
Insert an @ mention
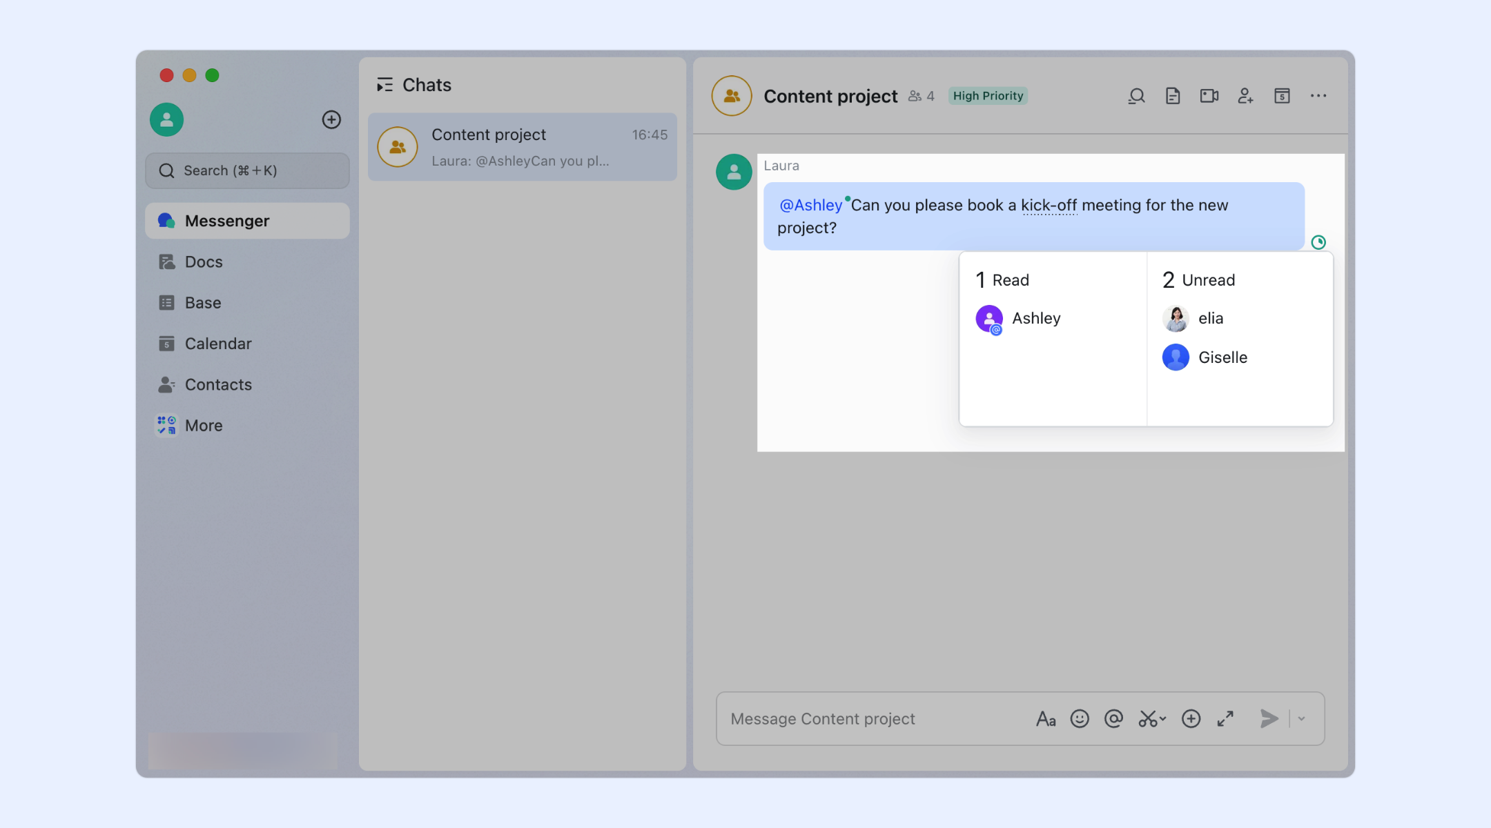(1113, 719)
